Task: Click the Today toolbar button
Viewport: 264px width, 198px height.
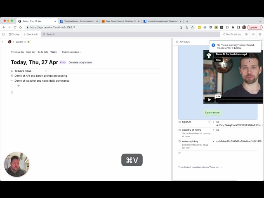Action: click(14, 34)
